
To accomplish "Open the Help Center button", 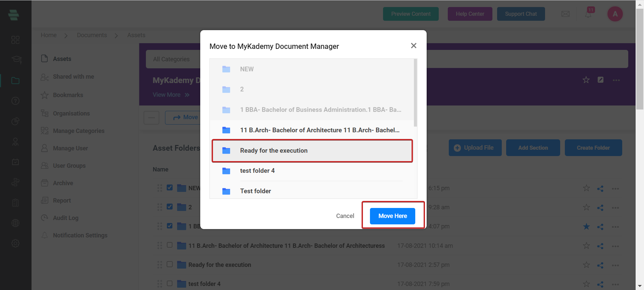I will 470,14.
